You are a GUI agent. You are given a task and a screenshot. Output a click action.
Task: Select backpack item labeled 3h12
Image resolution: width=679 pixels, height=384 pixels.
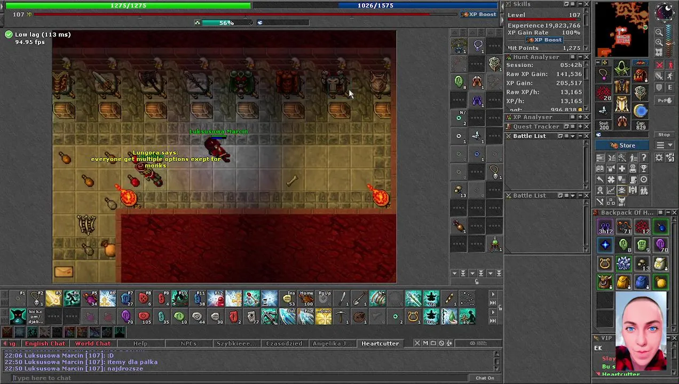(605, 228)
